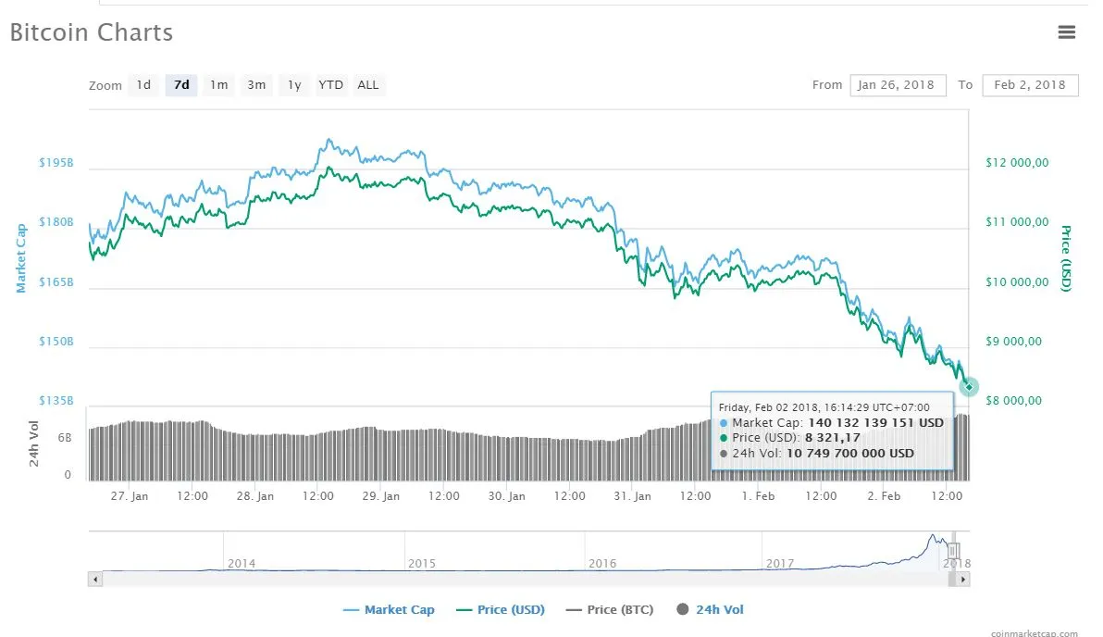Click the $165B market cap axis label

click(56, 281)
